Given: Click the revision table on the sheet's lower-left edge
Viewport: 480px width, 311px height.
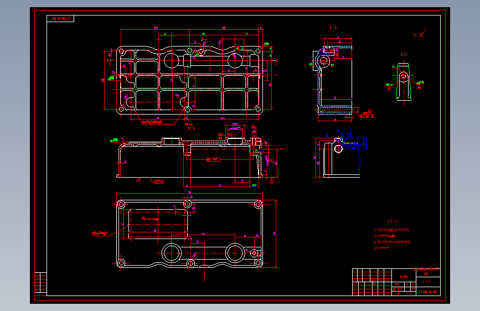Looking at the screenshot, I should 41,283.
